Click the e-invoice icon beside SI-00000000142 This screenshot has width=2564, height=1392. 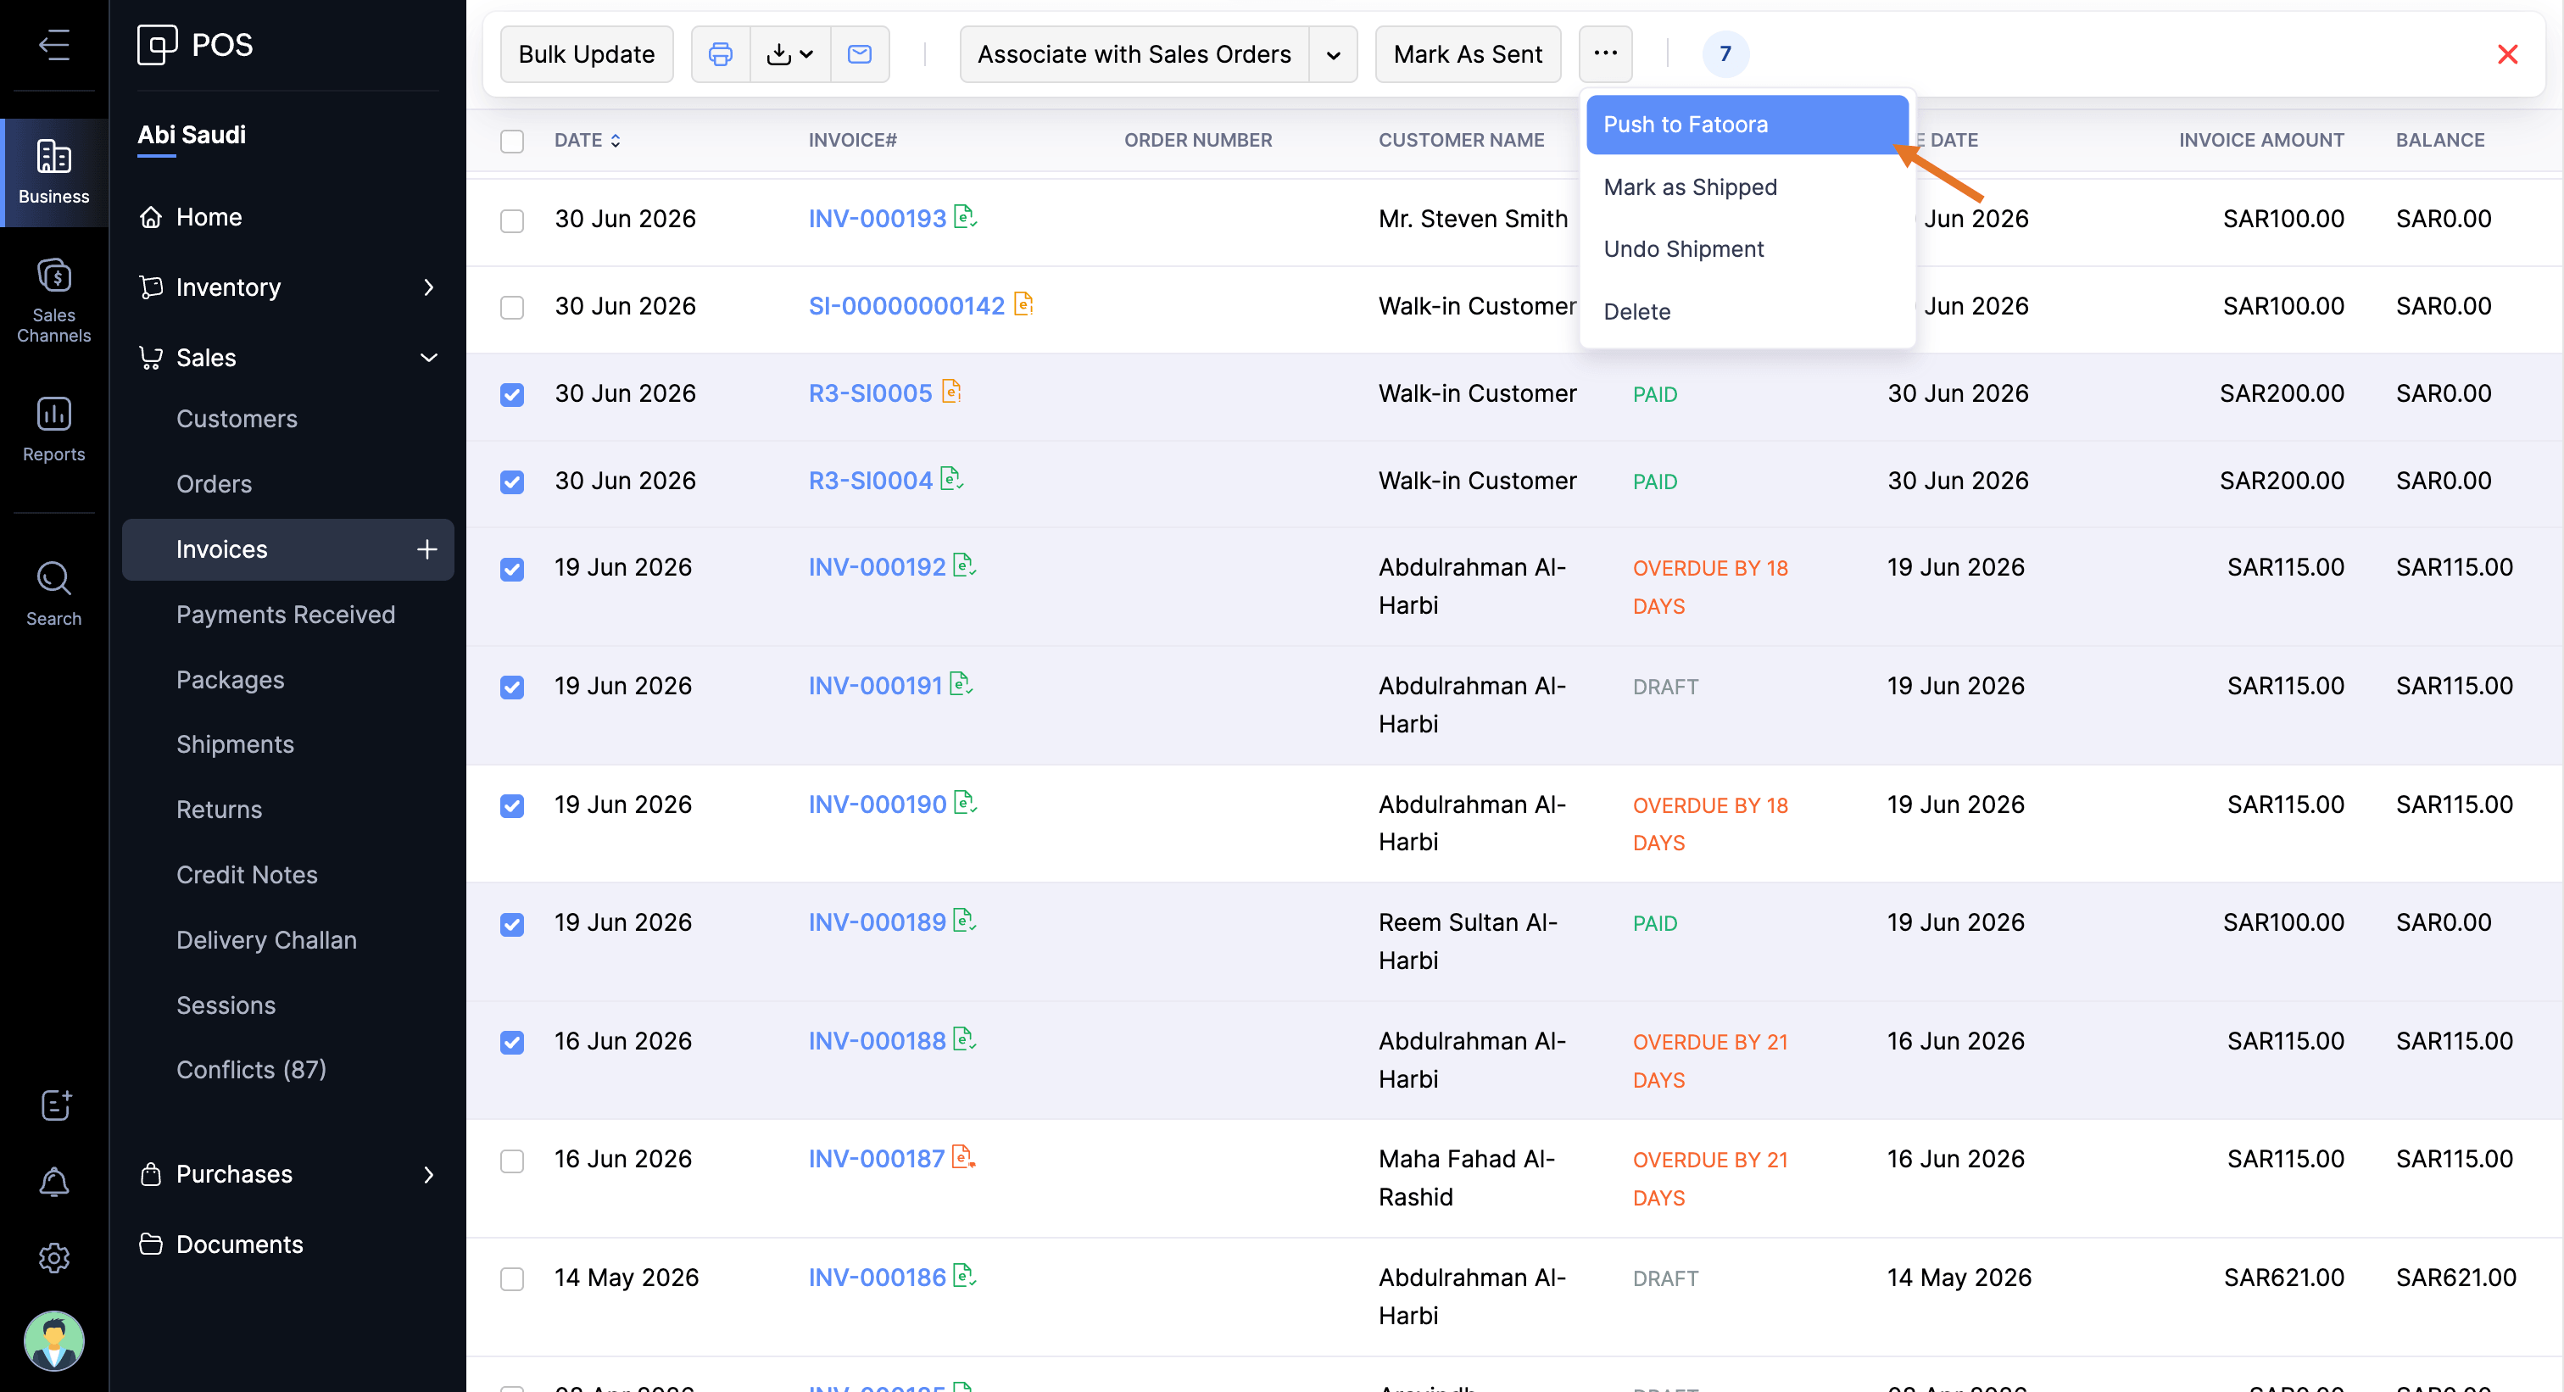point(1023,303)
